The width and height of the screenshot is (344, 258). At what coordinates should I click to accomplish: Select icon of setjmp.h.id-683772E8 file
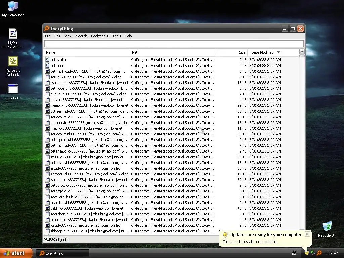tap(47, 145)
